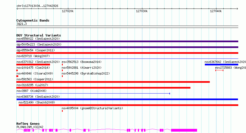Click the DGV Structural Variants track title

[39, 35]
